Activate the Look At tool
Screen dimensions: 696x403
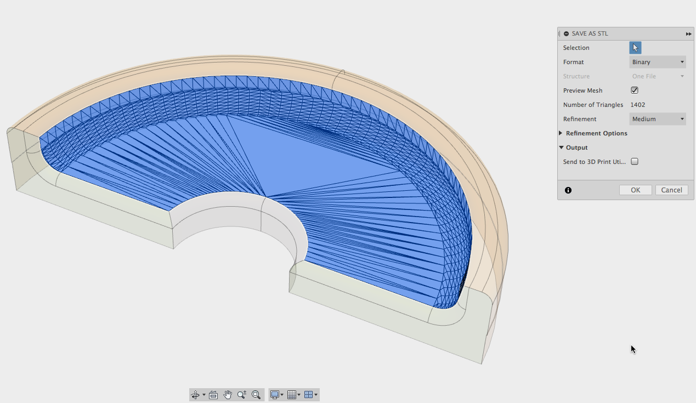213,395
